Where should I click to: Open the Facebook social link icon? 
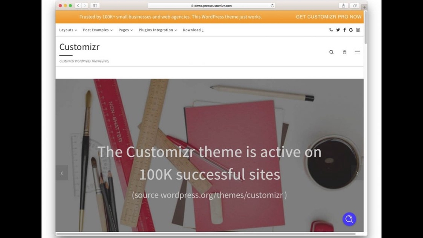coord(345,30)
